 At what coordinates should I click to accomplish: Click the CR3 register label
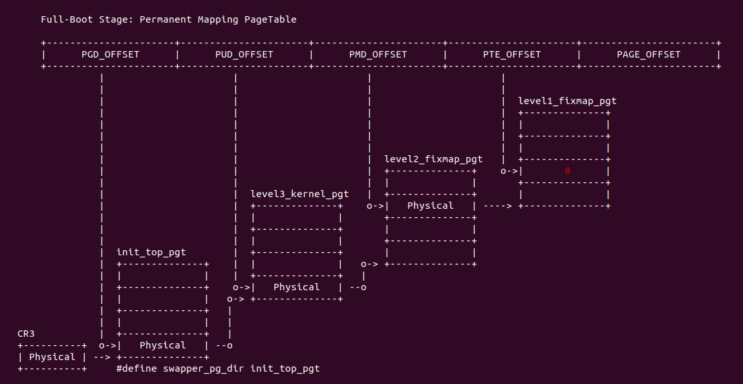pyautogui.click(x=26, y=334)
